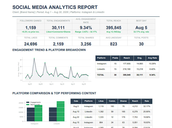Click the Aug 13 label on the chart axis

[x=51, y=84]
